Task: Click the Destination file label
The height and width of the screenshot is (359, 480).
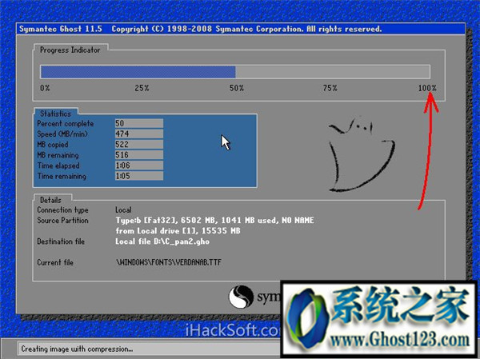Action: pos(61,241)
